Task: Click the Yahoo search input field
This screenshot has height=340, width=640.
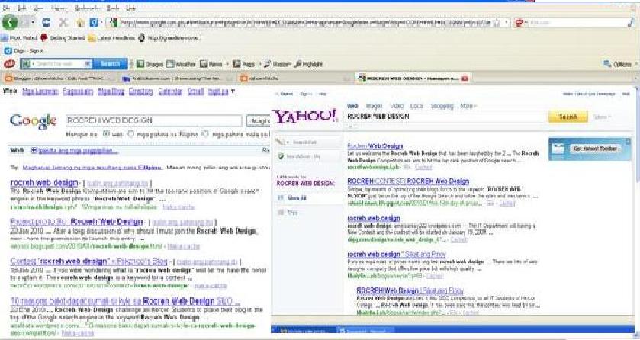Action: click(445, 117)
